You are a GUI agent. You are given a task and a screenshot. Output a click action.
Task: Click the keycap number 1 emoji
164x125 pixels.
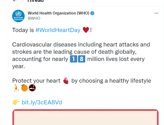74,59
